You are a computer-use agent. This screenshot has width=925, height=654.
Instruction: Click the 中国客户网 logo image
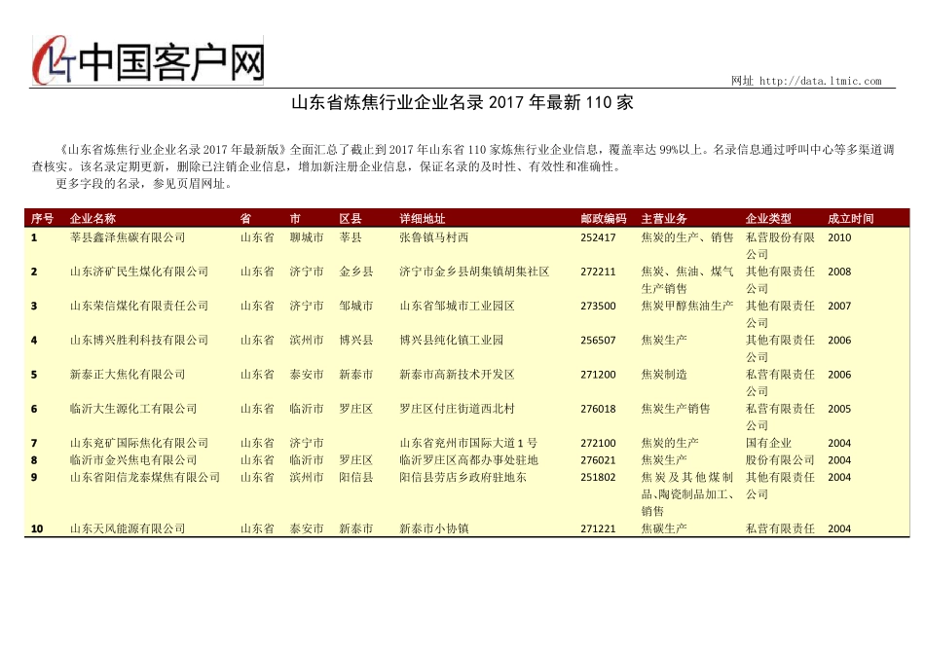[x=147, y=60]
